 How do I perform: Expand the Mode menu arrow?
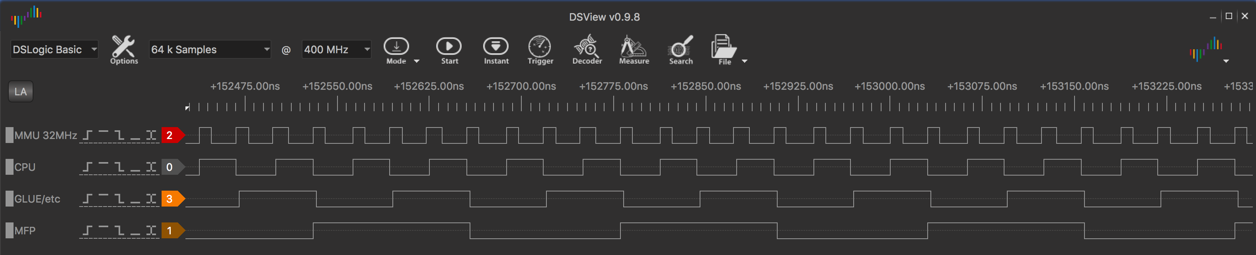click(x=416, y=61)
